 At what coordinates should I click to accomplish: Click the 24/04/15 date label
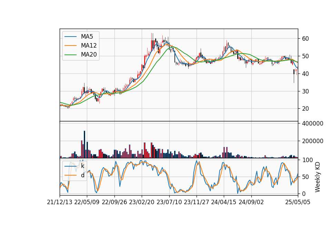click(x=224, y=202)
